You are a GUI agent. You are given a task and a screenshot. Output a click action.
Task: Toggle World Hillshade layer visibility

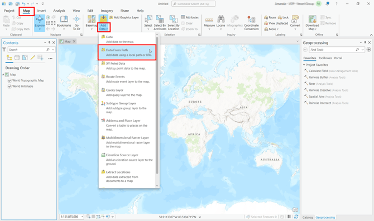(9, 87)
